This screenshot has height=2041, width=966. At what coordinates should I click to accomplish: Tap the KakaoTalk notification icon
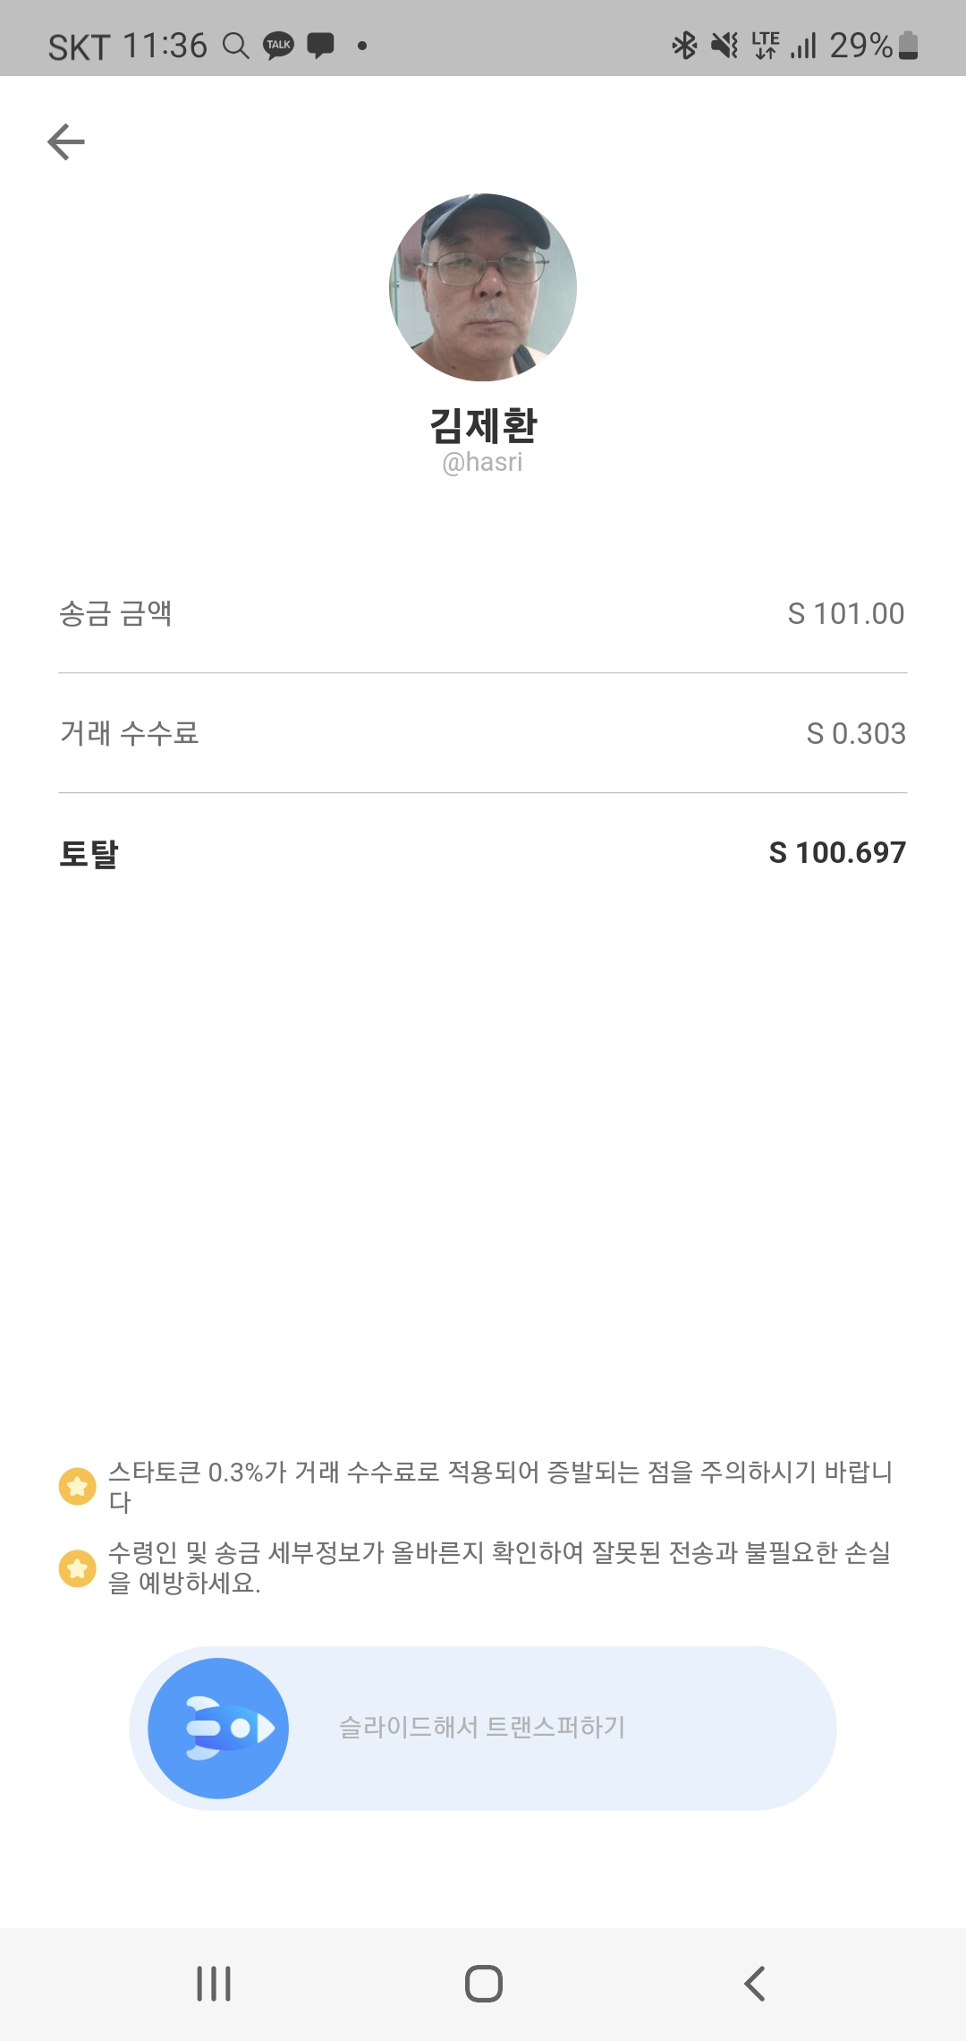pyautogui.click(x=278, y=45)
